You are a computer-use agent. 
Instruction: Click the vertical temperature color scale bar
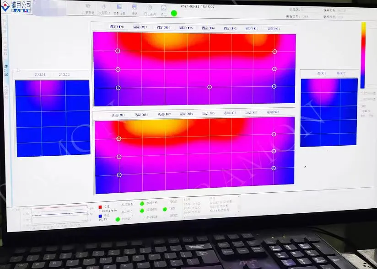[363, 55]
